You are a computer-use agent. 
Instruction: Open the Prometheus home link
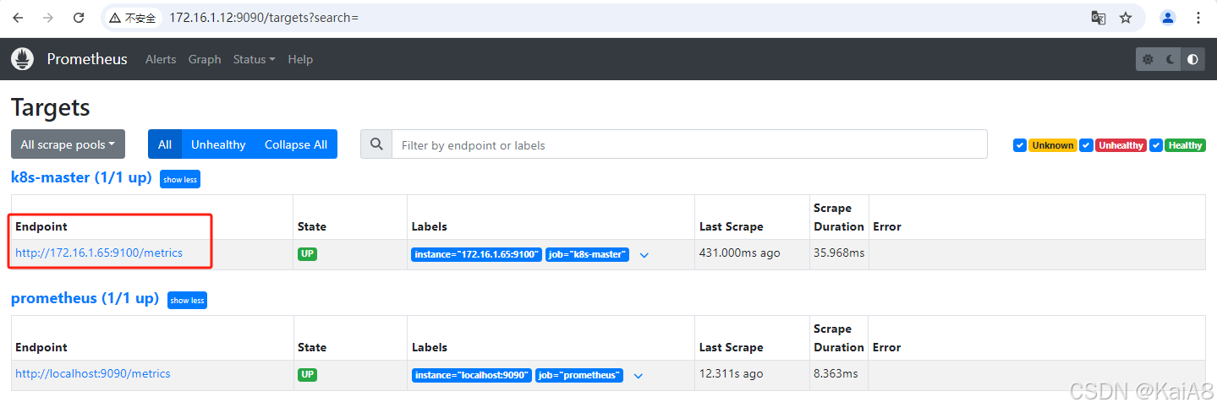coord(87,59)
